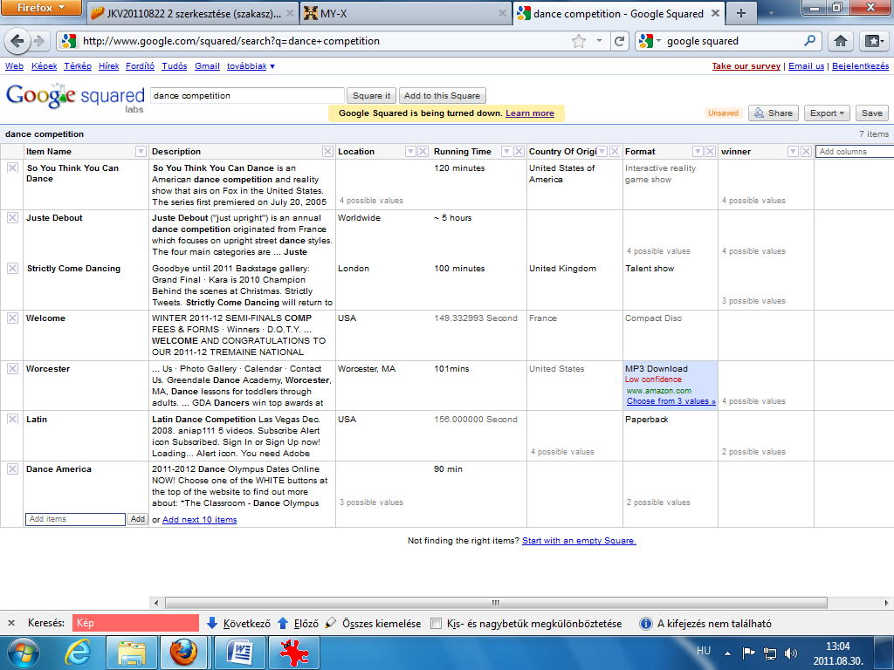Remove the Dance America row
This screenshot has height=670, width=894.
point(12,468)
